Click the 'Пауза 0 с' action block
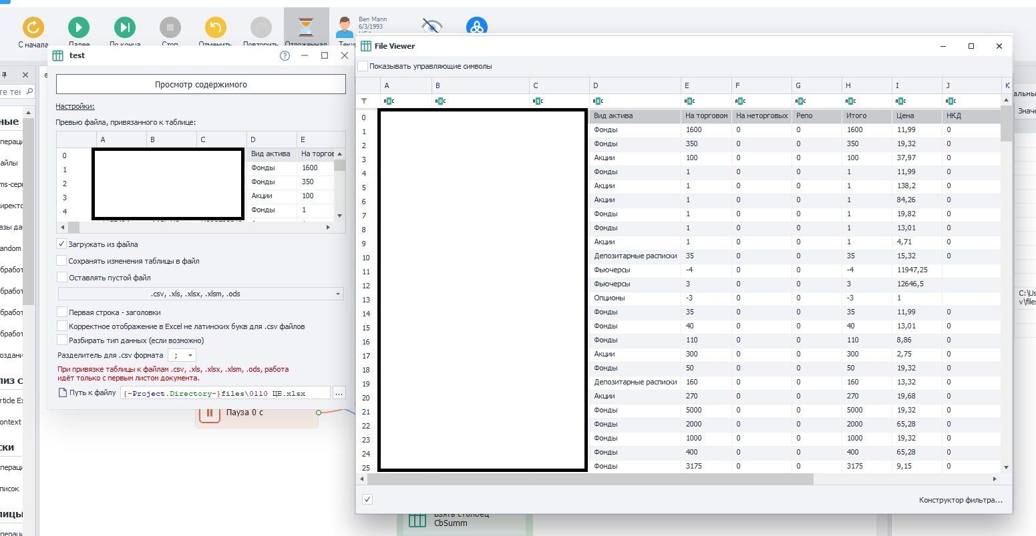The width and height of the screenshot is (1036, 536). 258,413
